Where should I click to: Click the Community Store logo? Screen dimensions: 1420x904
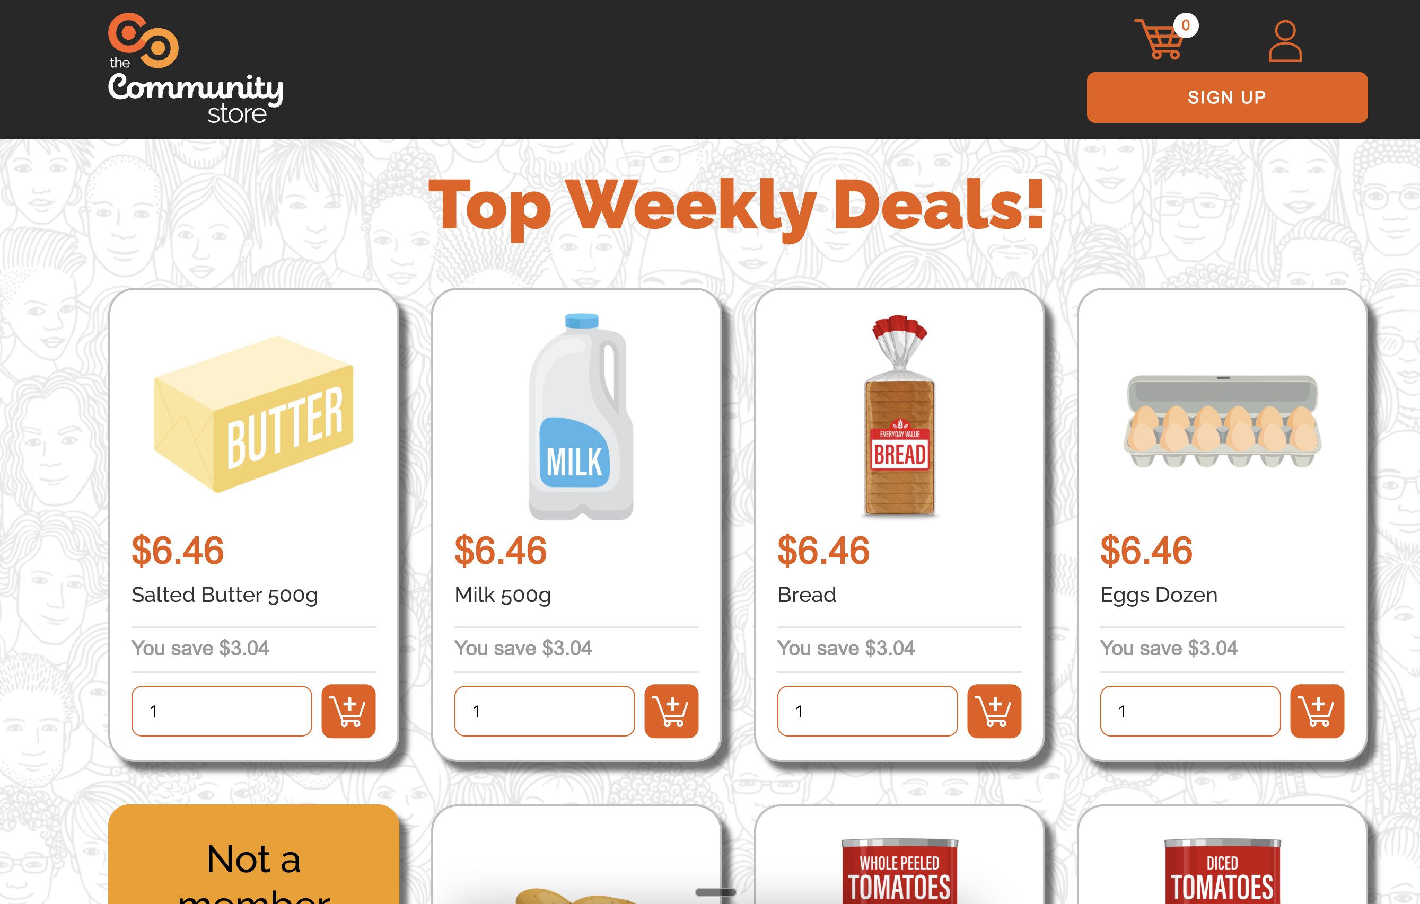(195, 68)
